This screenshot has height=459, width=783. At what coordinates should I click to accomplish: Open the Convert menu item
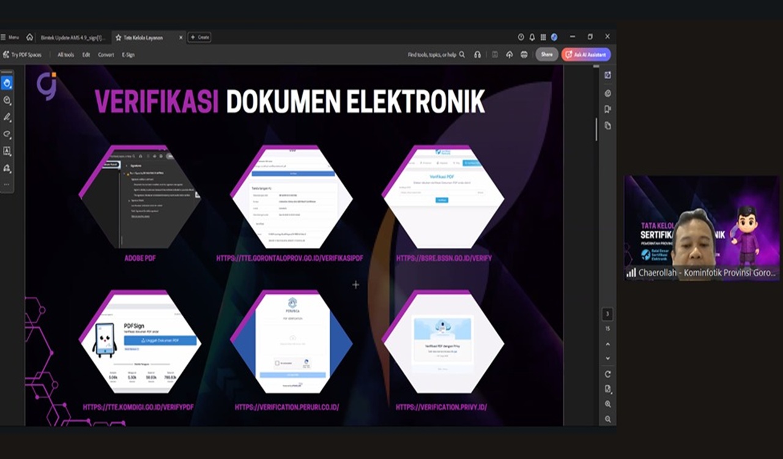(x=106, y=54)
